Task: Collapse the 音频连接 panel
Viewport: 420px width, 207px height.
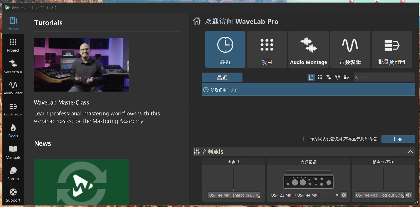Action: 410,152
